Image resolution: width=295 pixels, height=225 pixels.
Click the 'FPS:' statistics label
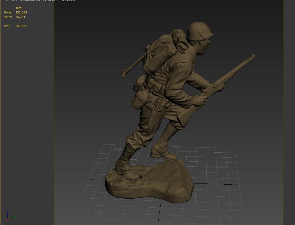[7, 26]
